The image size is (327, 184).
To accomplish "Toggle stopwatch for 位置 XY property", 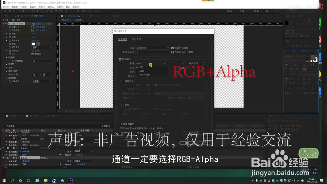I will [10, 27].
